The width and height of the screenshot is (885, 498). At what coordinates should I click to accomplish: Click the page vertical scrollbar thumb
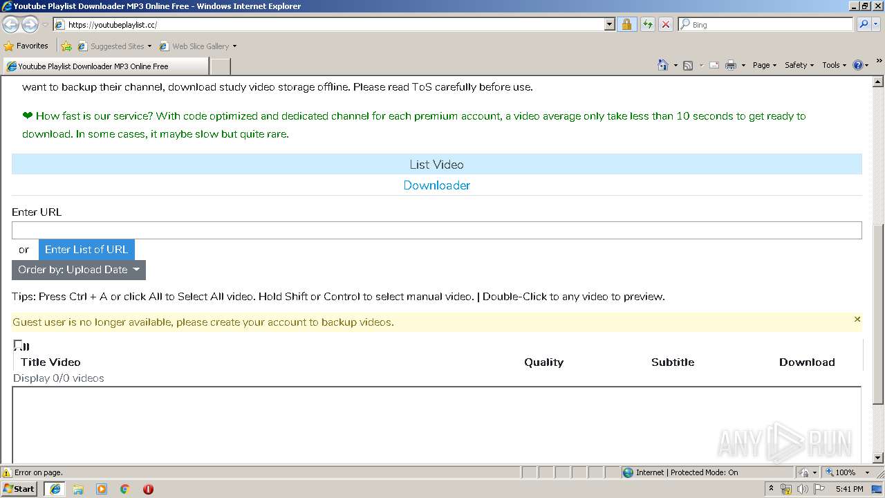point(878,315)
